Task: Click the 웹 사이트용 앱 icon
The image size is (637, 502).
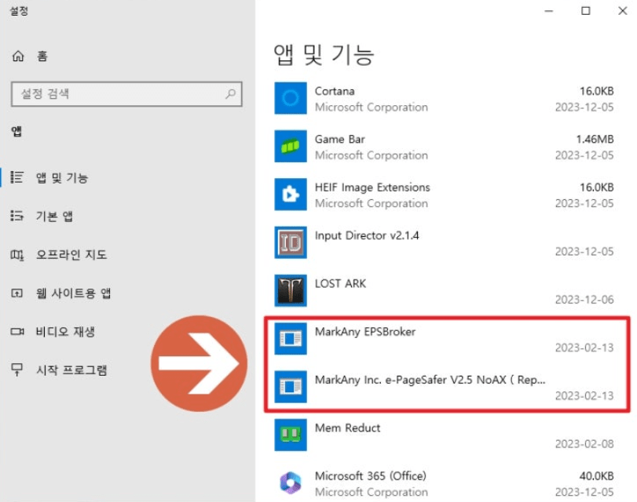Action: tap(17, 293)
